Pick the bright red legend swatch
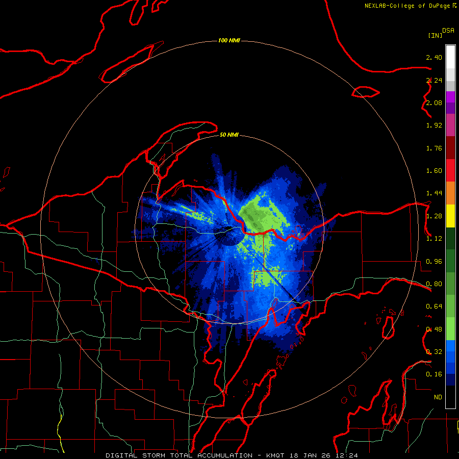This screenshot has width=459, height=459. tap(450, 170)
